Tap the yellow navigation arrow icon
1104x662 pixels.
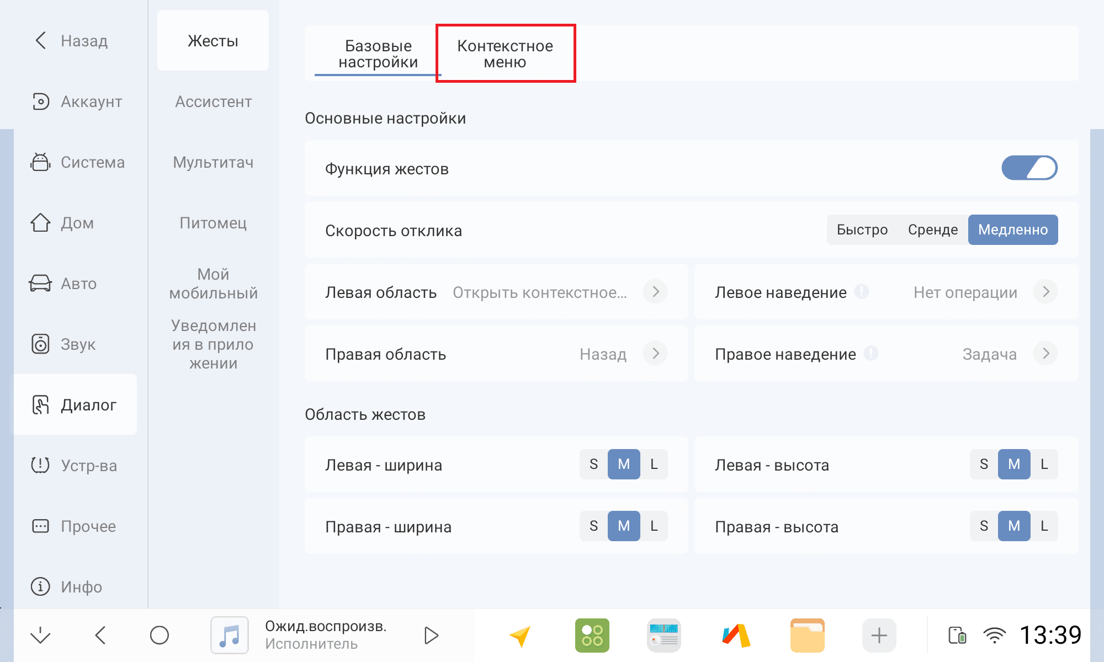[520, 636]
